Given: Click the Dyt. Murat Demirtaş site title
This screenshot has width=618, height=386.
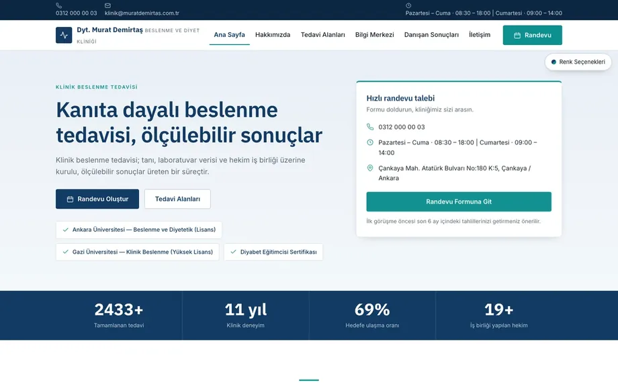Looking at the screenshot, I should pyautogui.click(x=109, y=30).
